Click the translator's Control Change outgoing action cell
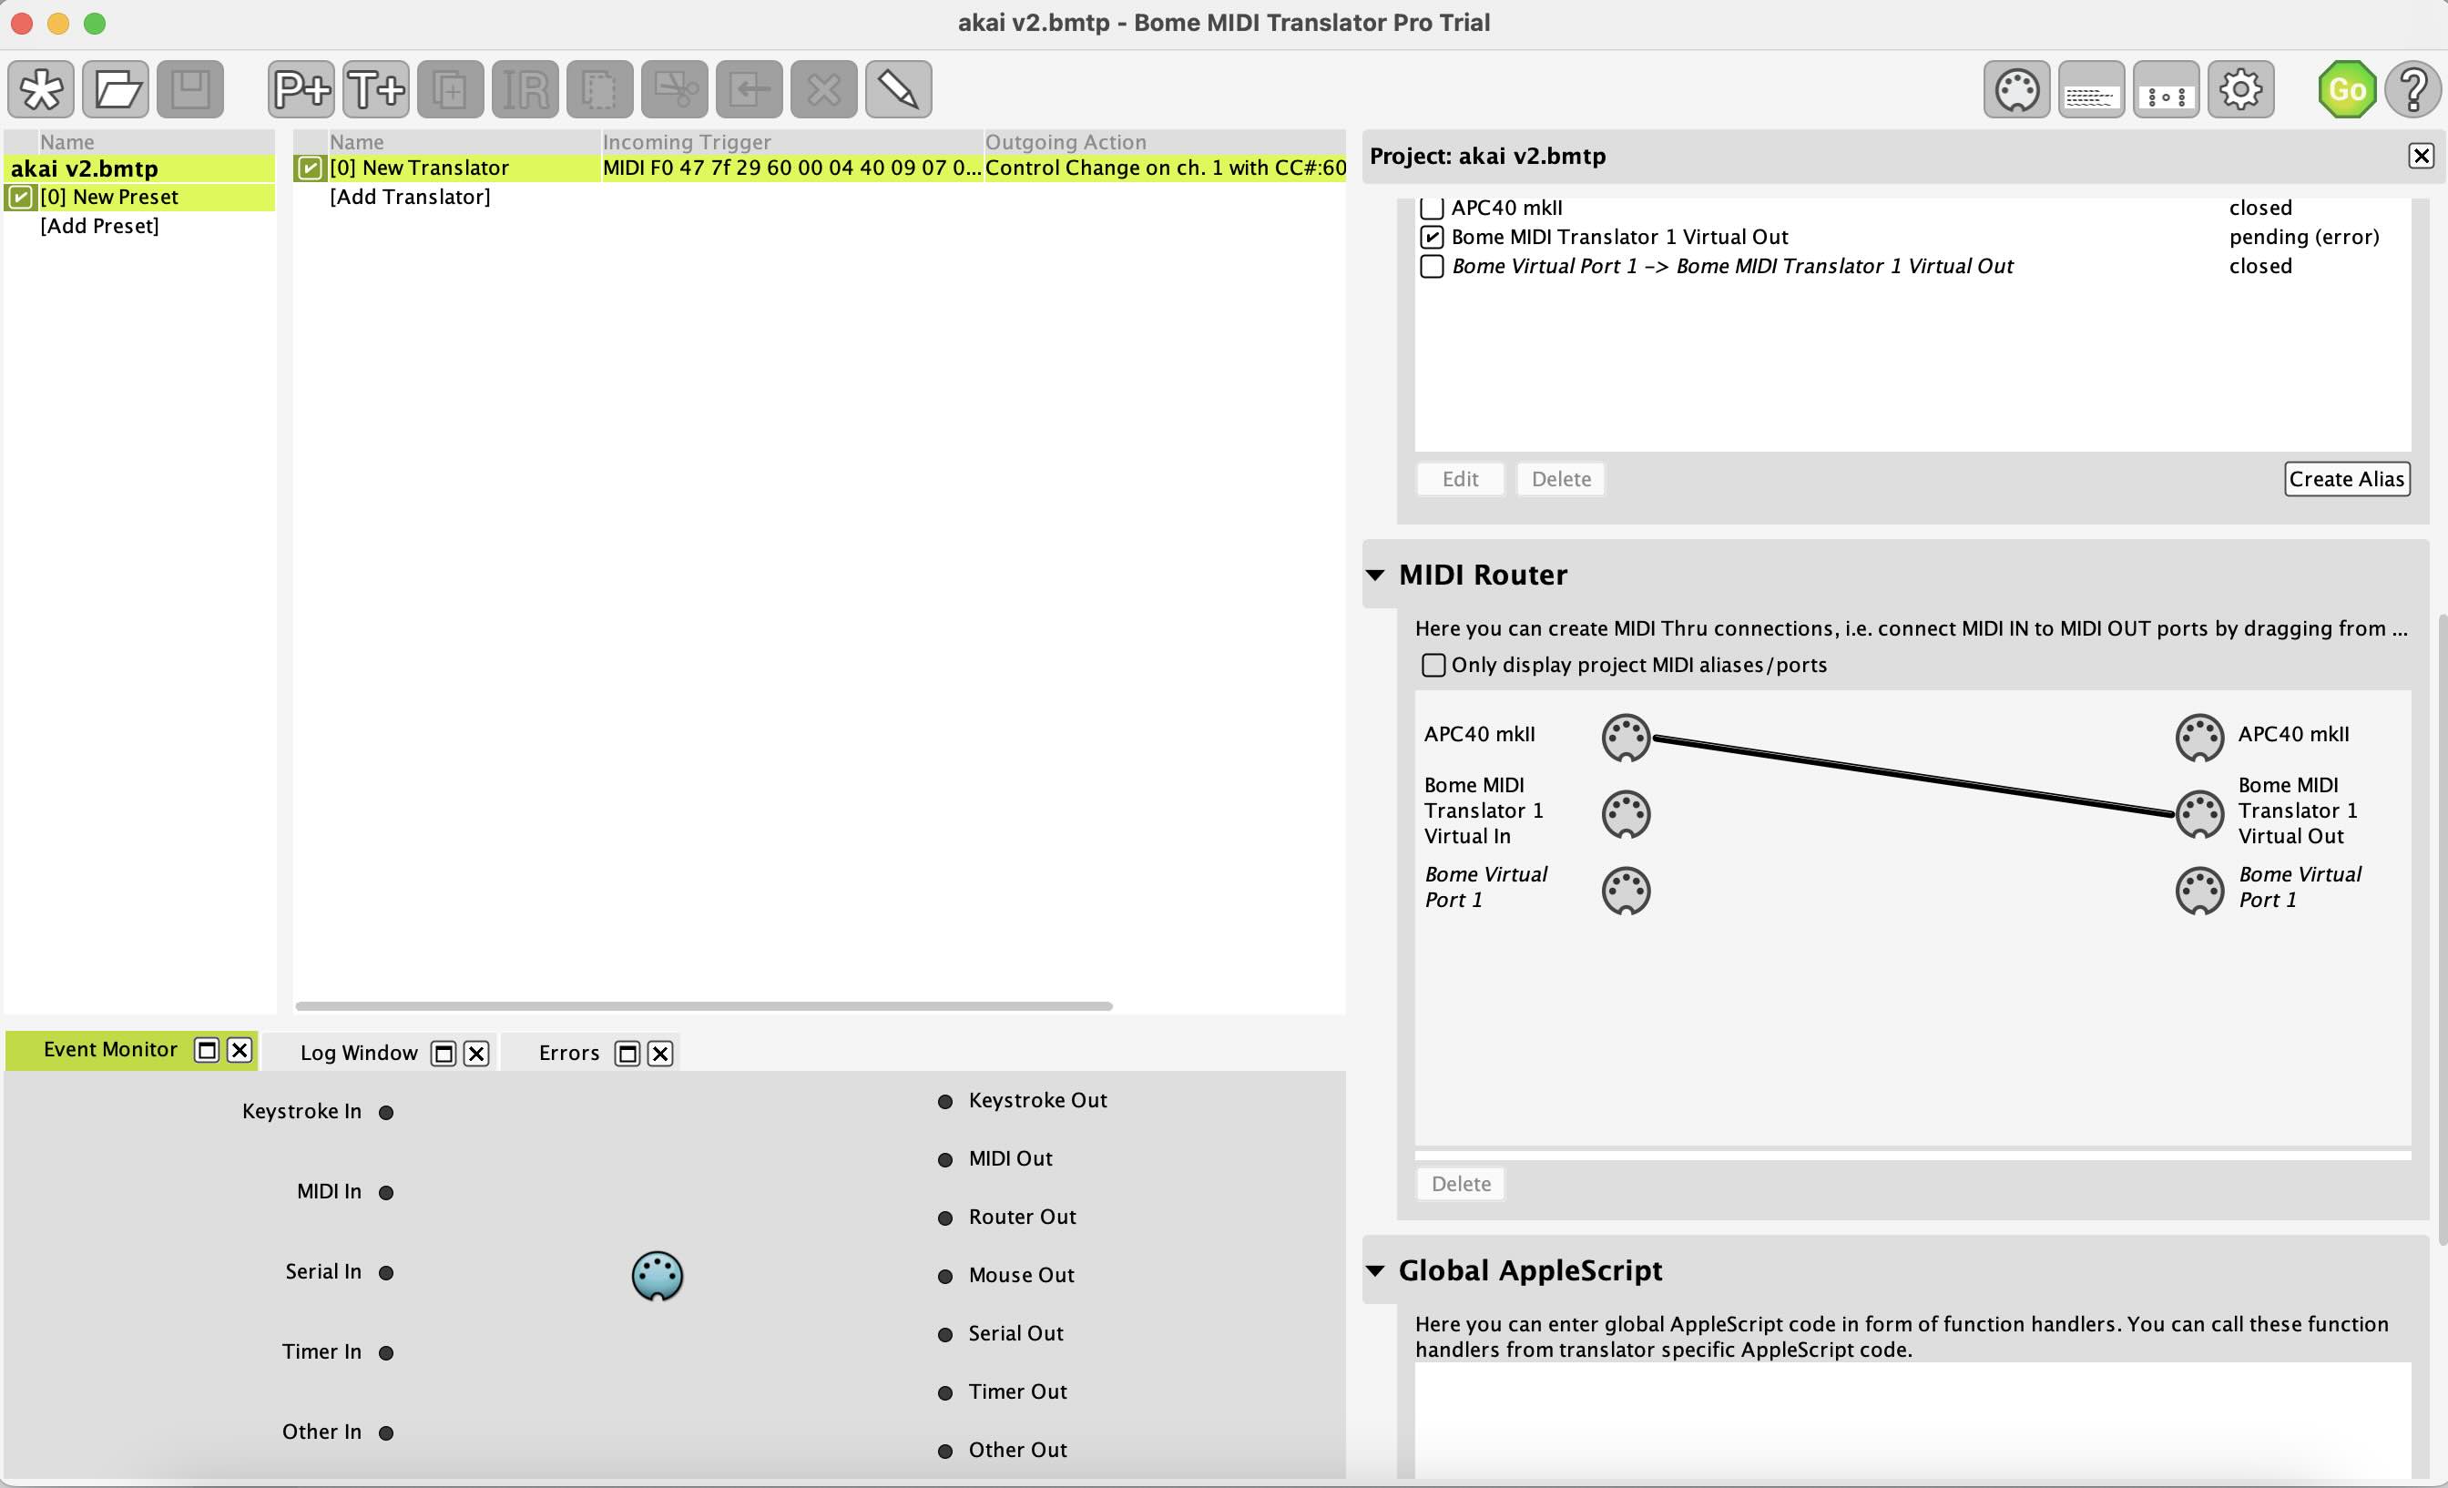The height and width of the screenshot is (1488, 2448). 1165,168
